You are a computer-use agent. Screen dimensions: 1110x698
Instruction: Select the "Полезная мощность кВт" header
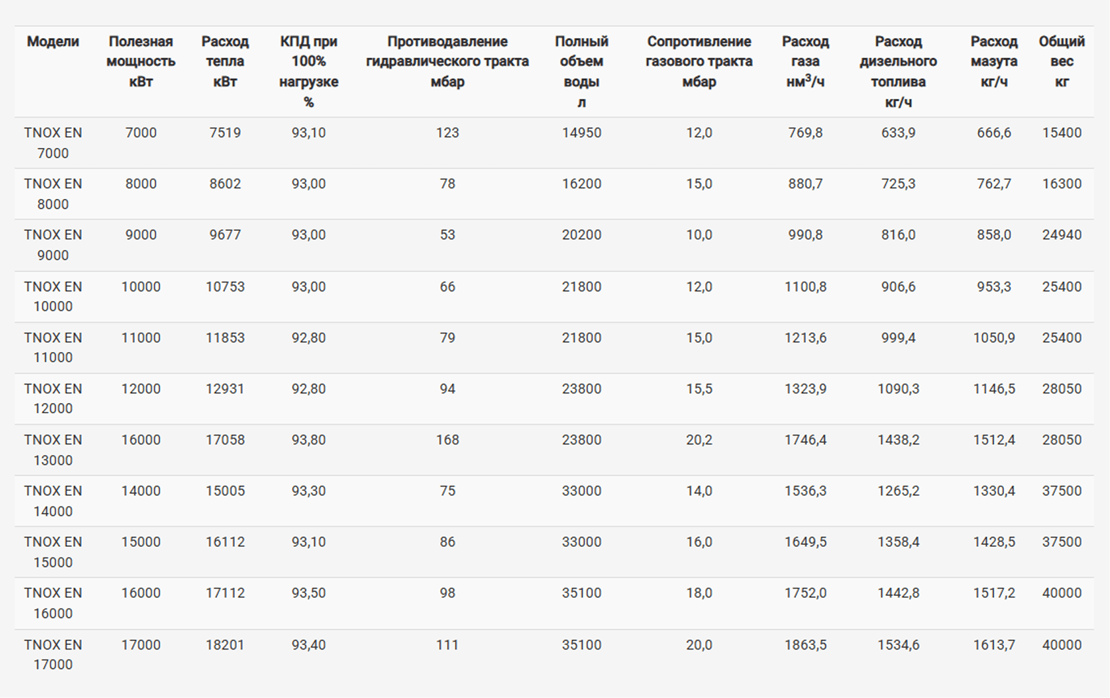point(141,61)
